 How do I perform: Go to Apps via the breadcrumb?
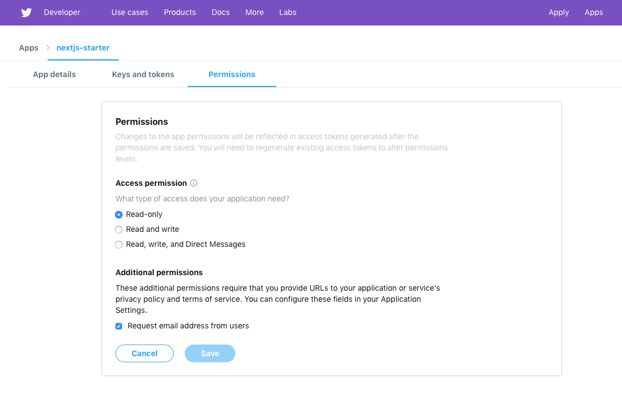pos(28,48)
